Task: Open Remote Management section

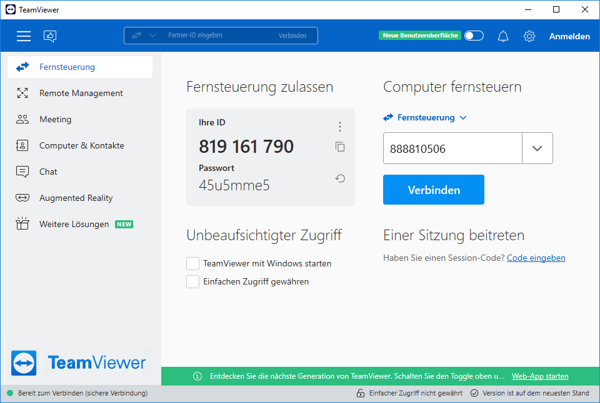Action: (80, 93)
